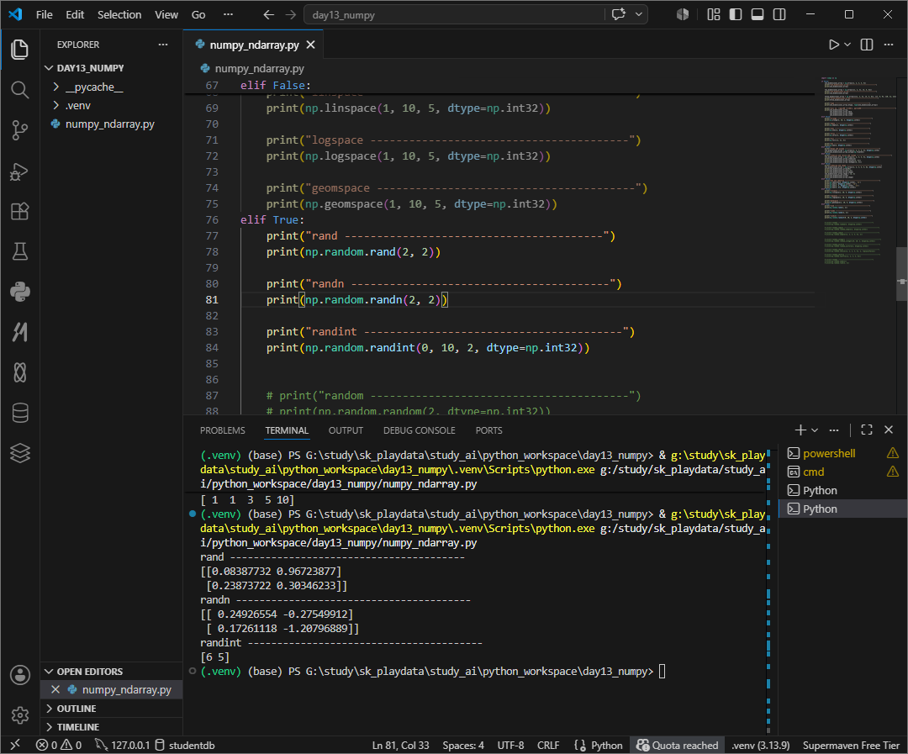
Task: Open the run button dropdown arrow
Action: point(847,45)
